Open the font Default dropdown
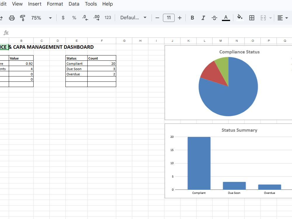This screenshot has height=219, width=292. click(x=133, y=18)
